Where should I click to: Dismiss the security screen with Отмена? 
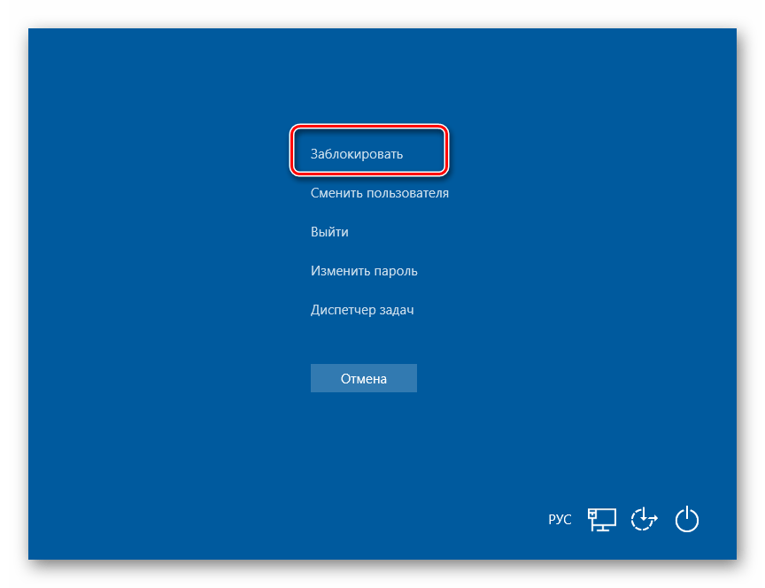pos(363,378)
